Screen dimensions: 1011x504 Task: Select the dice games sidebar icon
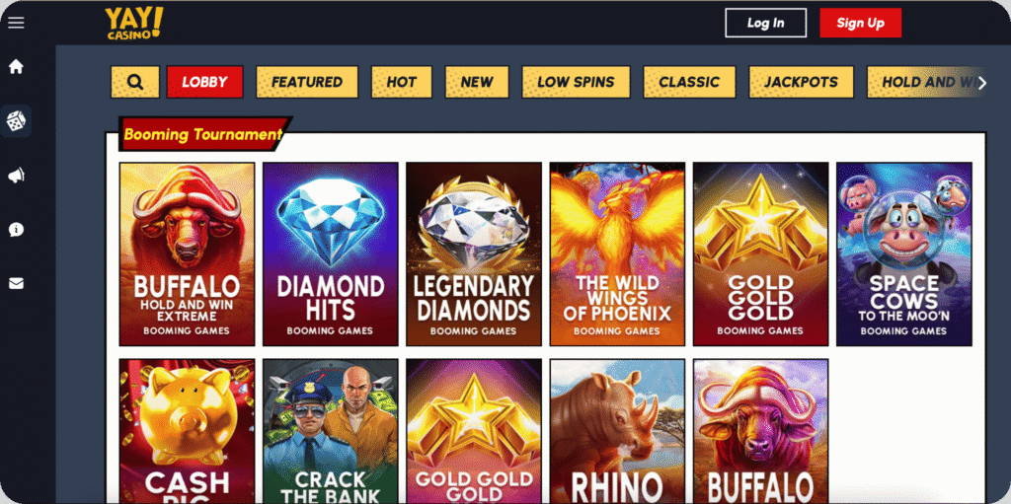point(16,120)
